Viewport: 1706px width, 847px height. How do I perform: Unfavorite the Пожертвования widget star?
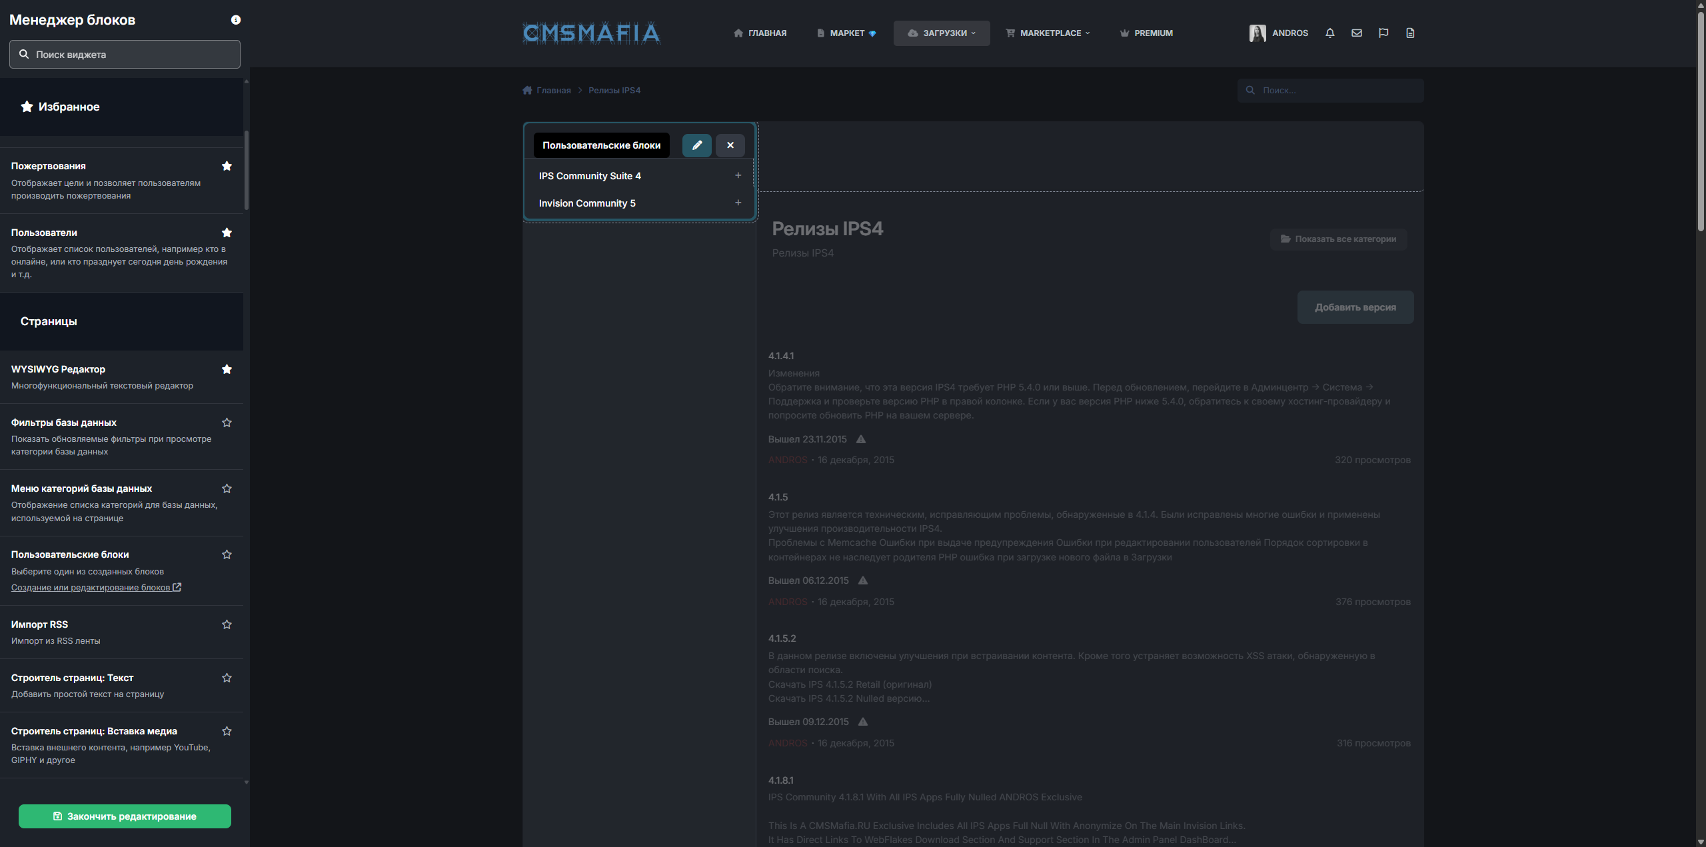coord(227,166)
